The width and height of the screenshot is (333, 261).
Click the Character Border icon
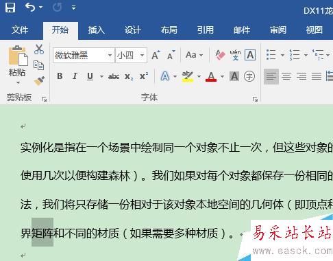[x=250, y=55]
